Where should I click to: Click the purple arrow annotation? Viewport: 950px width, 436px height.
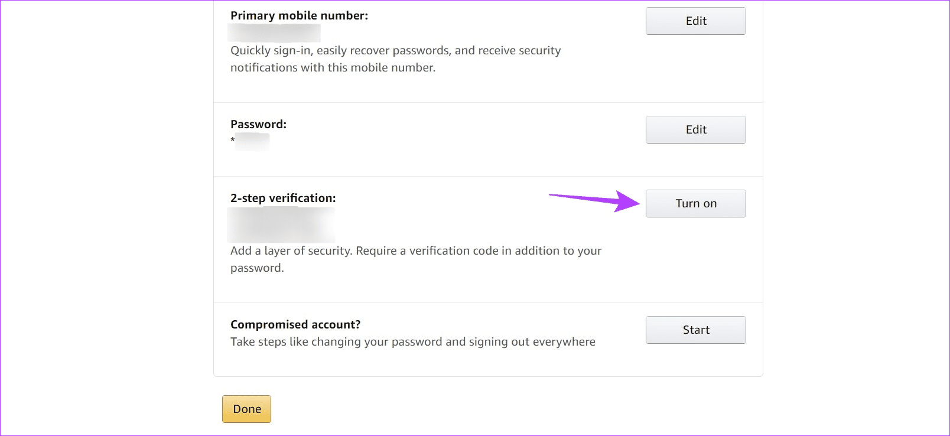coord(594,201)
